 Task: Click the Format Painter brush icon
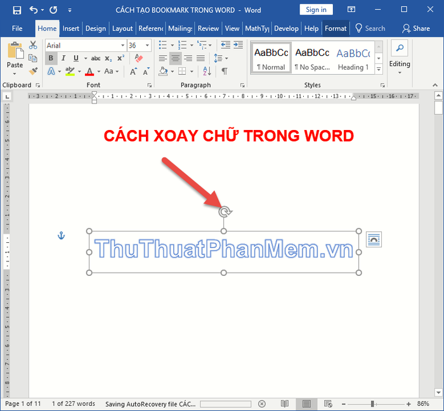coord(33,71)
